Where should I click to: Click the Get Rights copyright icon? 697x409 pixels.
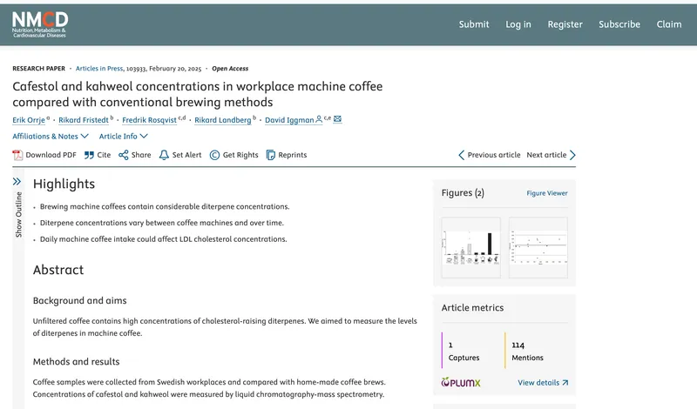(x=214, y=155)
